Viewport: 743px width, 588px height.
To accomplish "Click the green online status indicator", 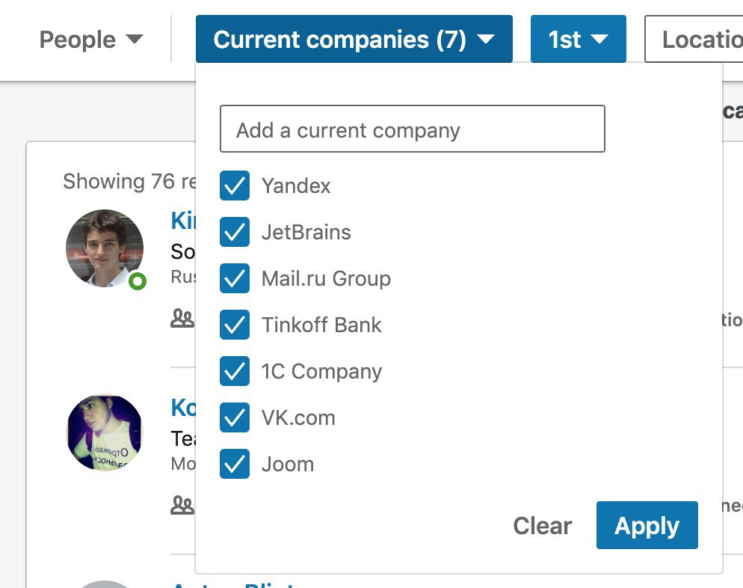I will [x=138, y=281].
